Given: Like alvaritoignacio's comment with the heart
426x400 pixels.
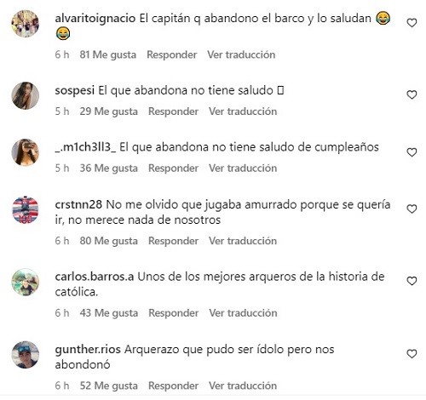Looking at the screenshot, I should pyautogui.click(x=412, y=23).
